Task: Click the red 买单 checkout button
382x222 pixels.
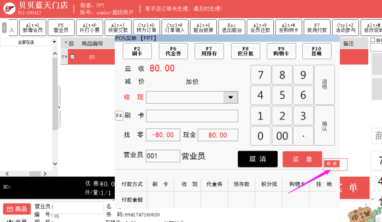Action: pyautogui.click(x=302, y=159)
